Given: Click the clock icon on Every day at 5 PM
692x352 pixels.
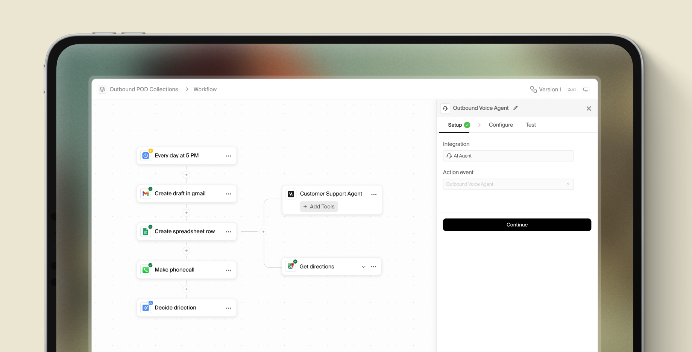Looking at the screenshot, I should click(146, 155).
